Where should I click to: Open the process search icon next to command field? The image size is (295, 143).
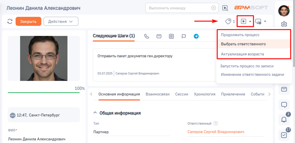[225, 8]
